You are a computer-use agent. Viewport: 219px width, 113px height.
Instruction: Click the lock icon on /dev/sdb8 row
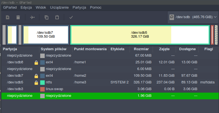click(36, 62)
